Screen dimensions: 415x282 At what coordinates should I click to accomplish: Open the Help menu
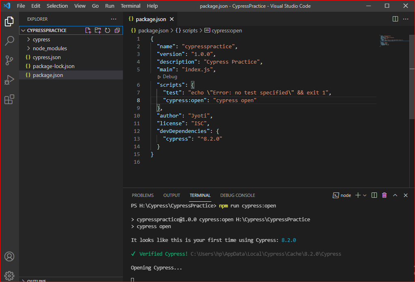click(152, 6)
